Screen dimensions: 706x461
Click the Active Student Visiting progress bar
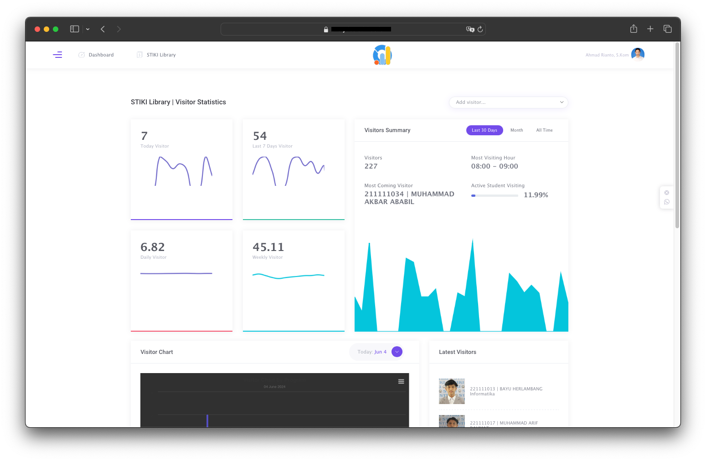coord(495,195)
